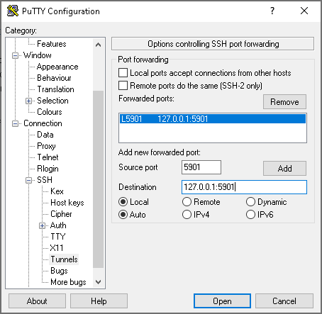Click the category scroll up arrow

tap(98, 45)
